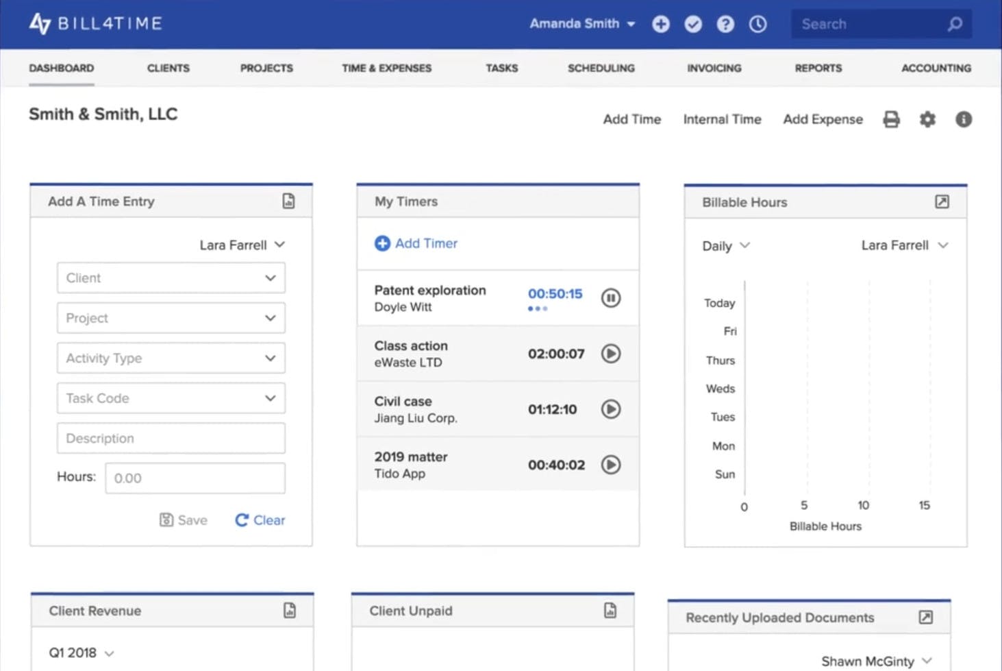Click the Hours input field

[195, 478]
